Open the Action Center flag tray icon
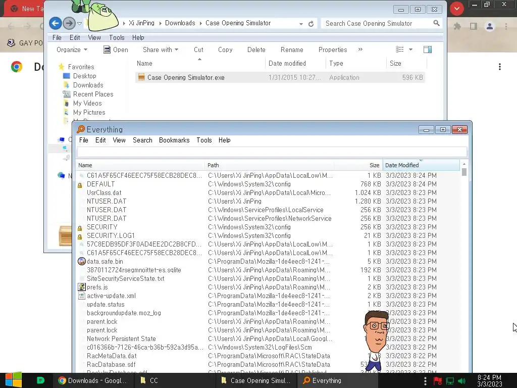Screen dimensions: 517x388 pos(438,381)
